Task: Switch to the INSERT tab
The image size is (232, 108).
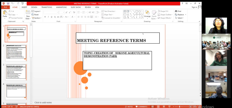Action: point(24,7)
